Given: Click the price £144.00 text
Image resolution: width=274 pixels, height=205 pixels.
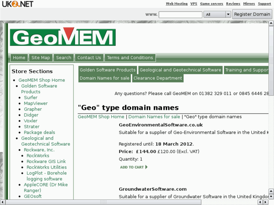Looking at the screenshot, I should [146, 152].
